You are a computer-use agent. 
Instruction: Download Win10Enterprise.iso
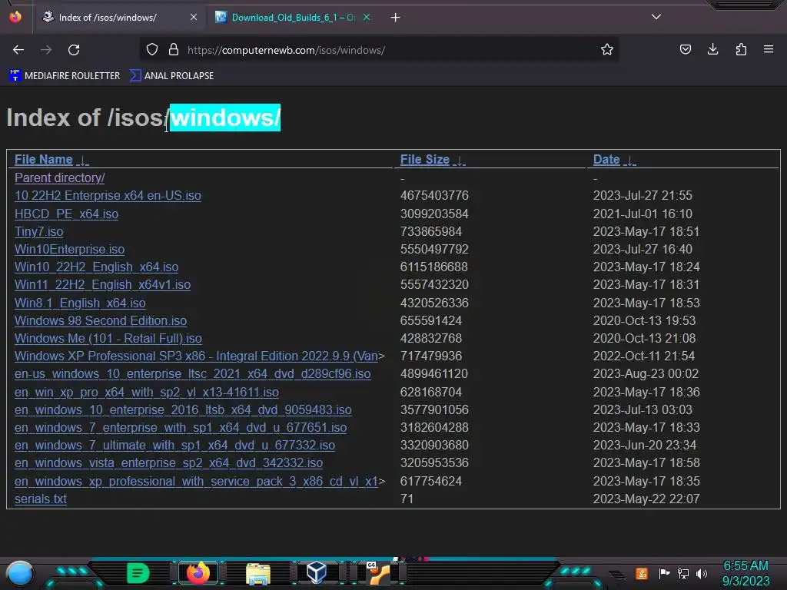tap(69, 250)
